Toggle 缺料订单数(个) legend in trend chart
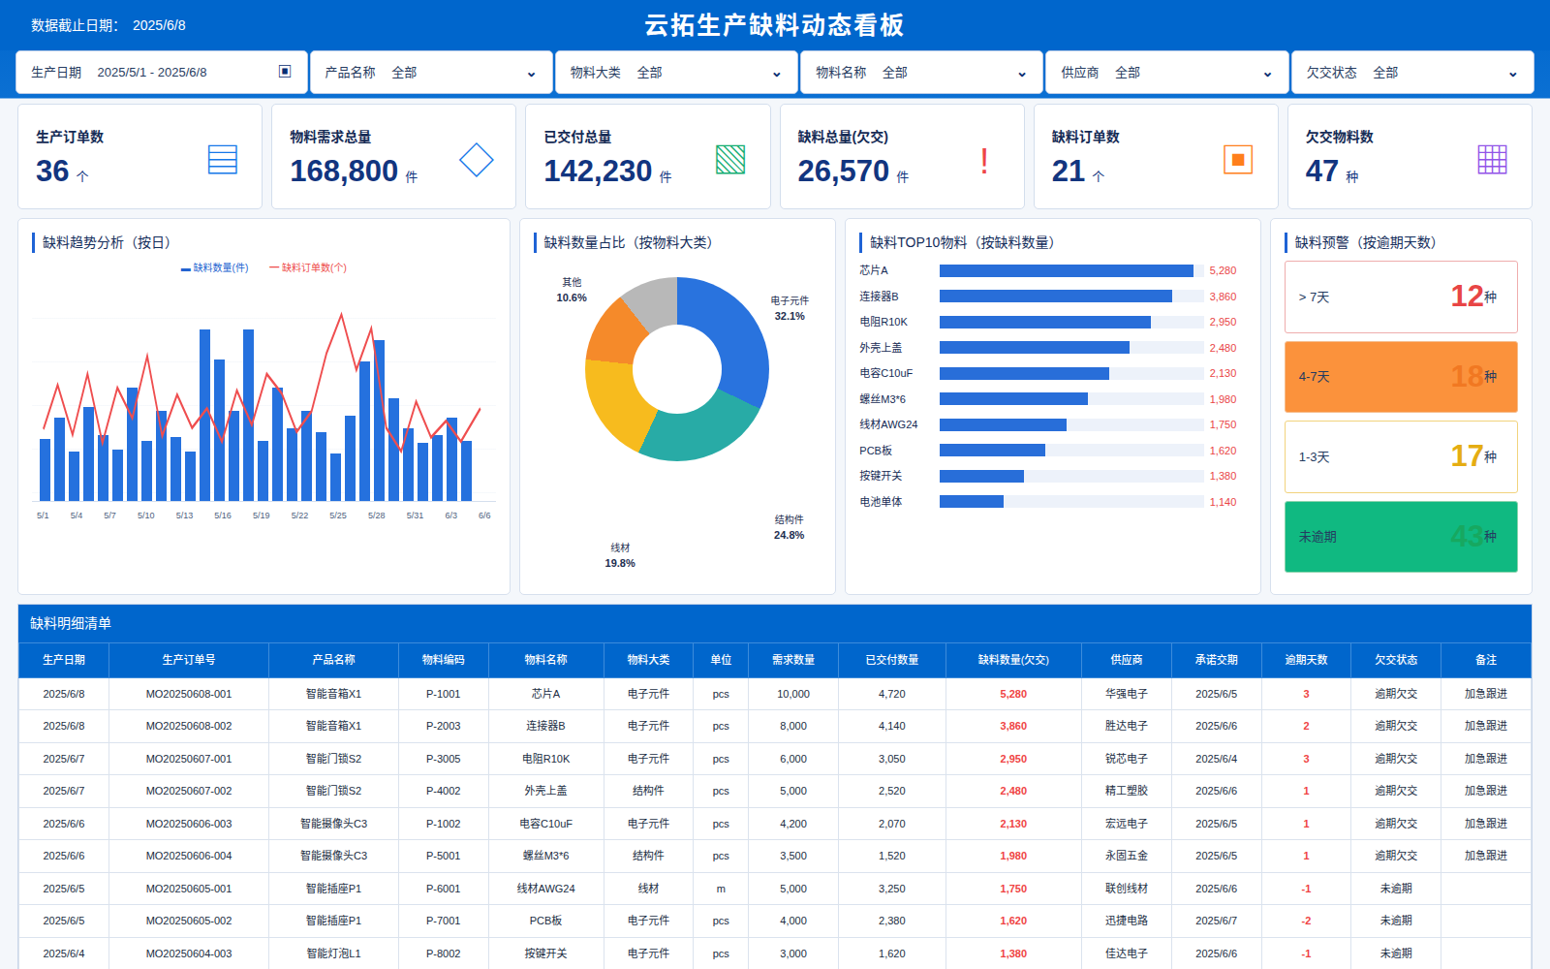The height and width of the screenshot is (969, 1550). tap(308, 268)
